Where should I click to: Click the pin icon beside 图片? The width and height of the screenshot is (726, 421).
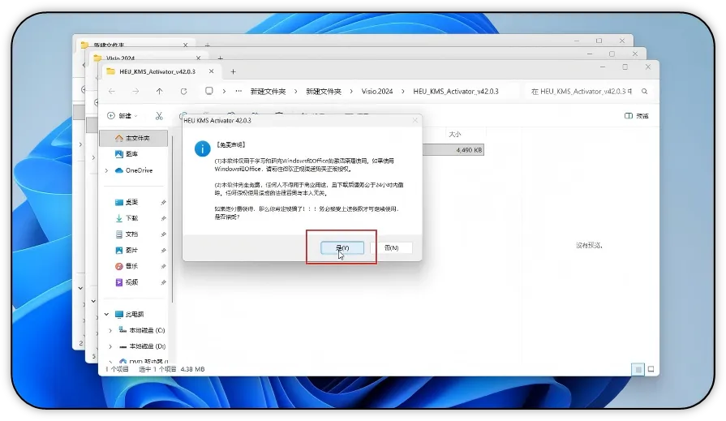[x=163, y=250]
